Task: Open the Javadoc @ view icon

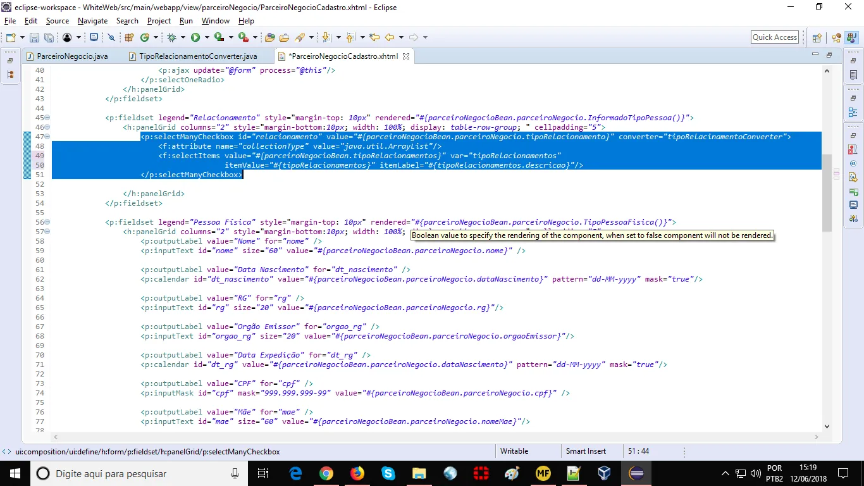Action: point(853,163)
